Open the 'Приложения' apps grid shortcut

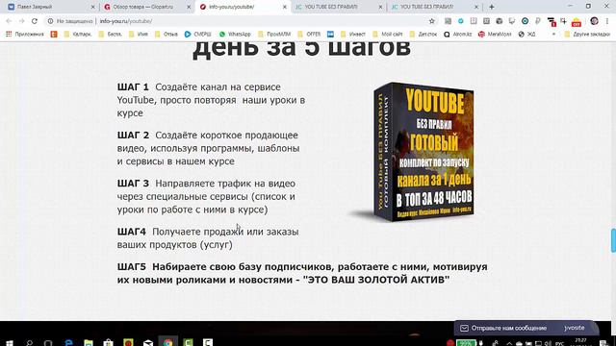click(25, 35)
